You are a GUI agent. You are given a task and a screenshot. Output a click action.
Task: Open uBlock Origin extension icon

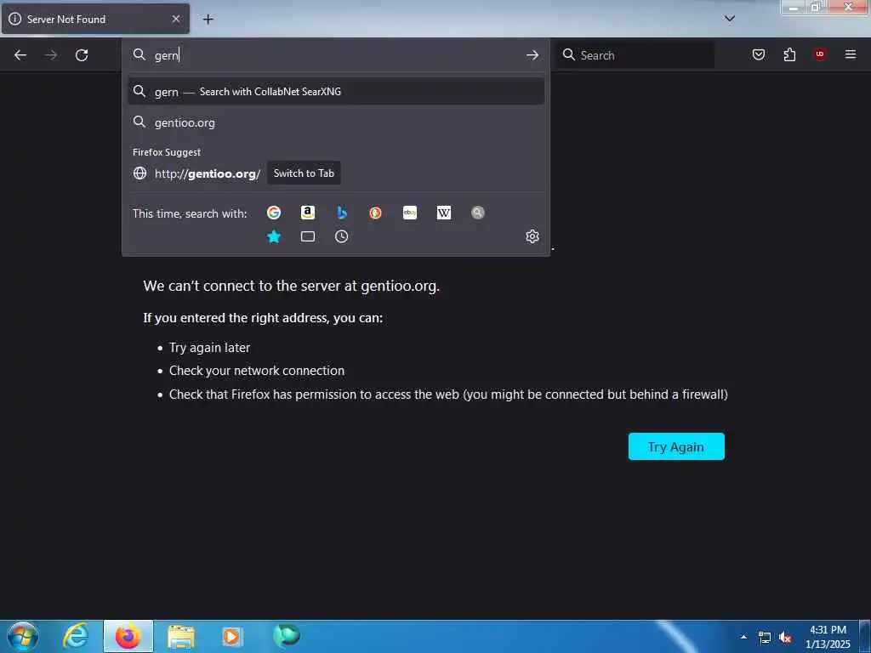click(x=820, y=54)
